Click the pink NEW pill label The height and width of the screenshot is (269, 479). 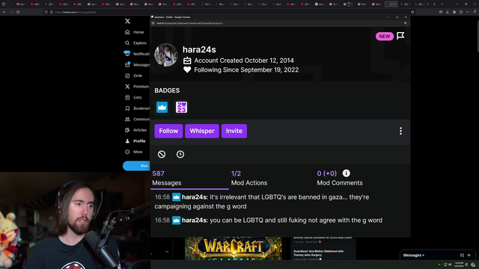click(384, 37)
